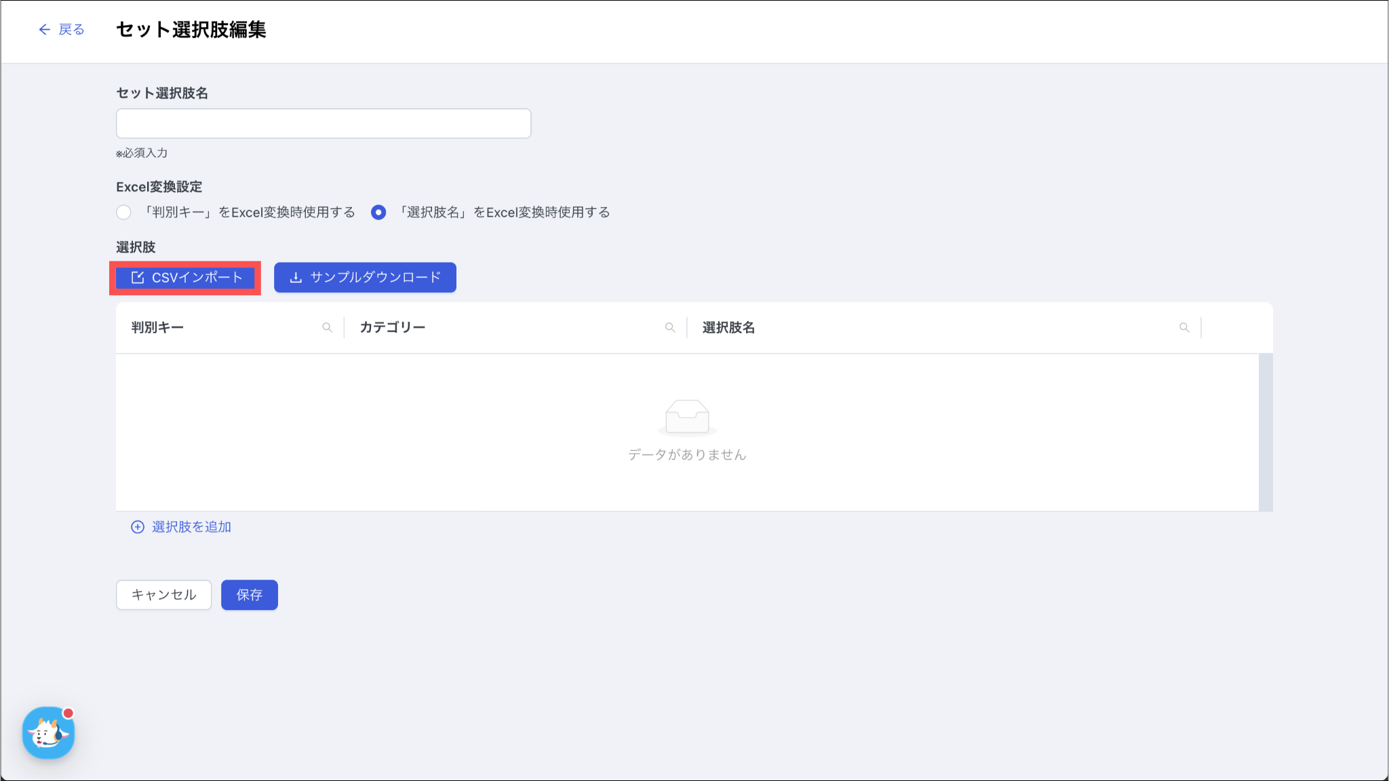Click the 判別キー column header
Viewport: 1389px width, 781px height.
157,328
